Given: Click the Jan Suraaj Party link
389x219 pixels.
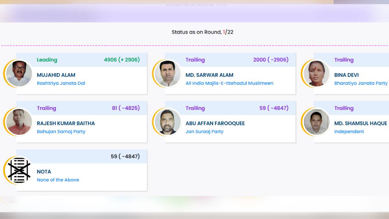Looking at the screenshot, I should (204, 132).
